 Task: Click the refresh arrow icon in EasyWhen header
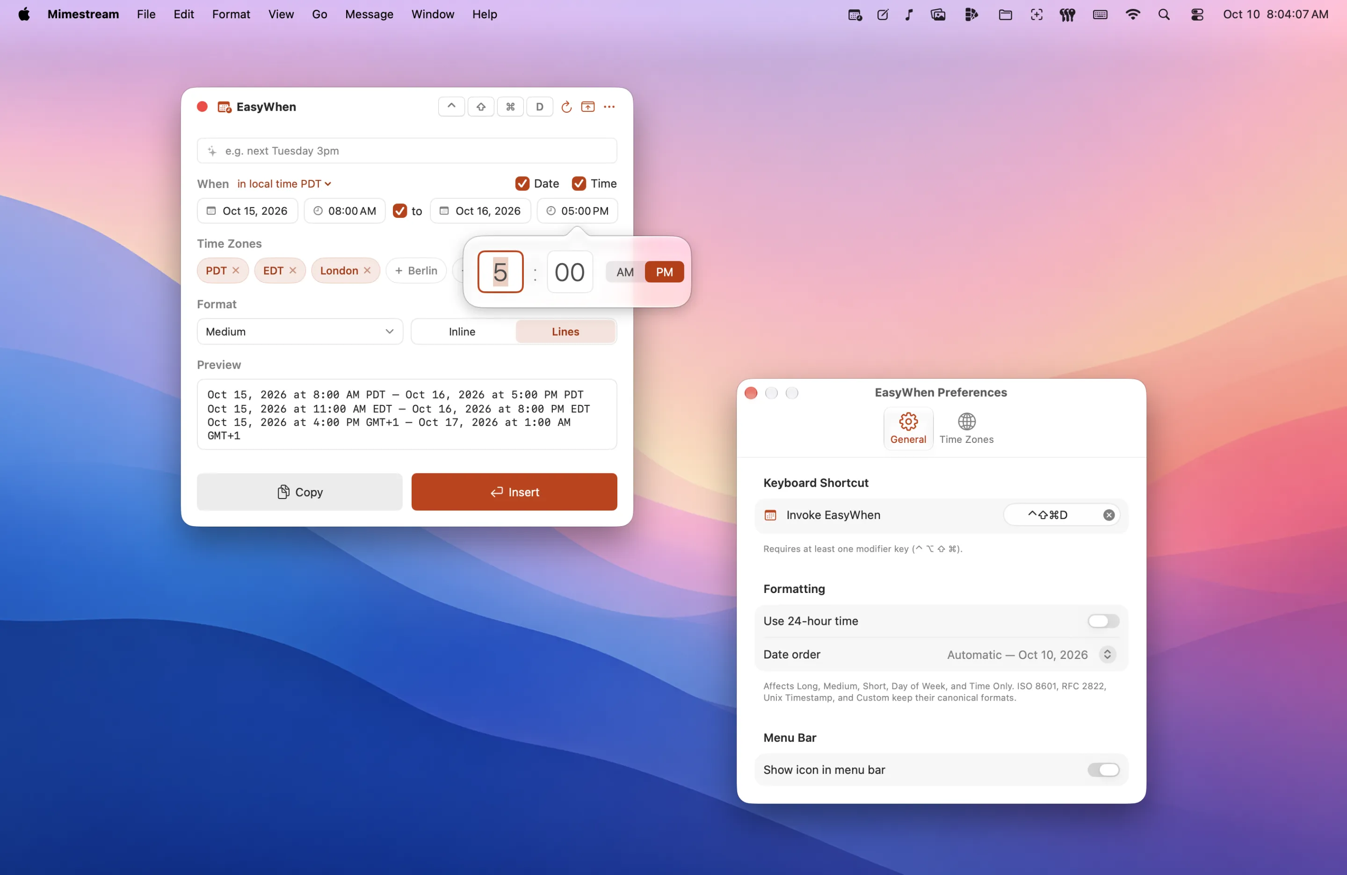[566, 107]
